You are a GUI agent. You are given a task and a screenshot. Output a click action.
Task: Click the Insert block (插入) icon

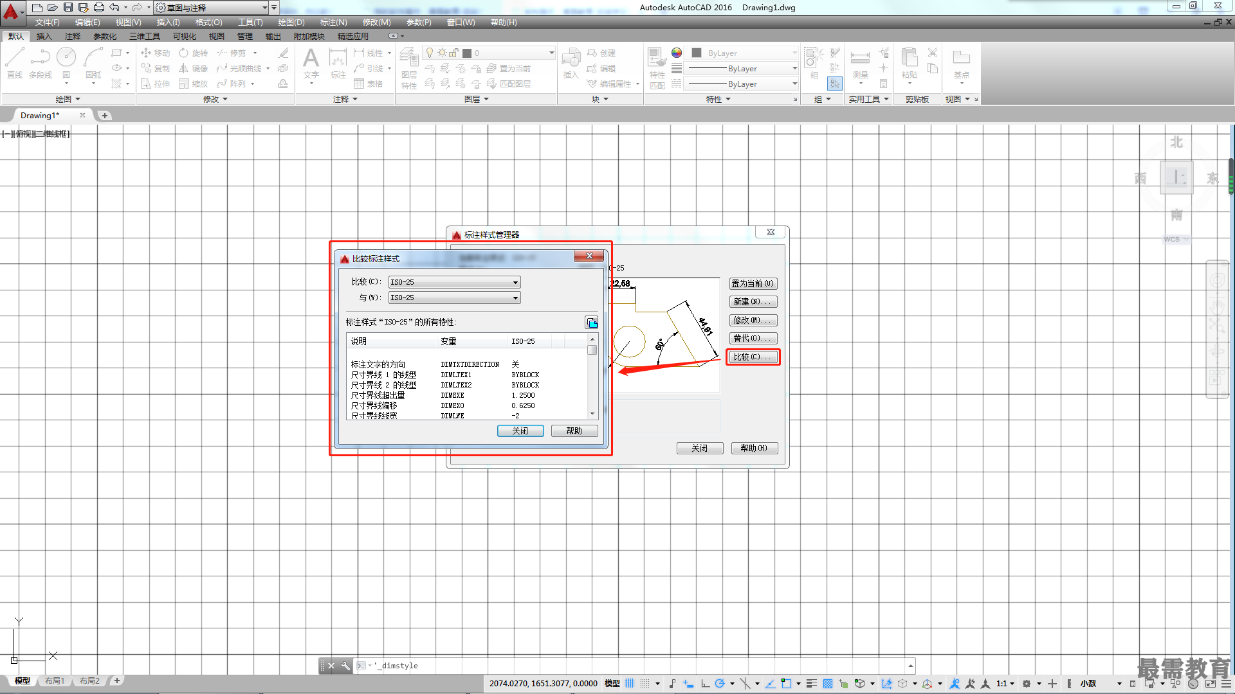(571, 63)
